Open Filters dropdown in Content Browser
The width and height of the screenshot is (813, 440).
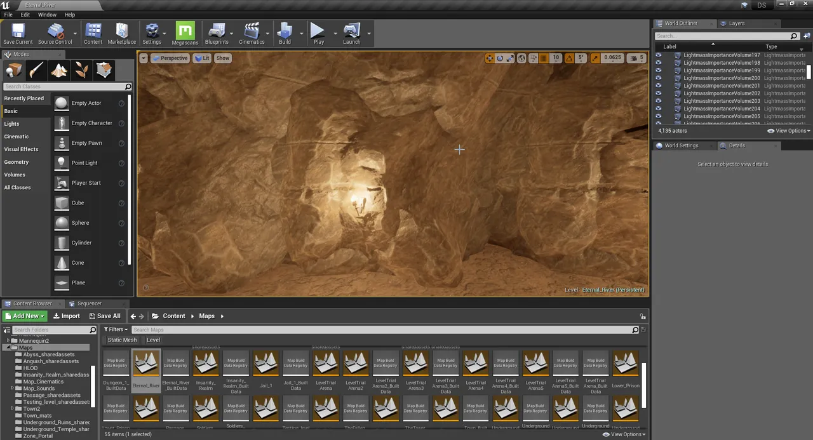pos(116,330)
